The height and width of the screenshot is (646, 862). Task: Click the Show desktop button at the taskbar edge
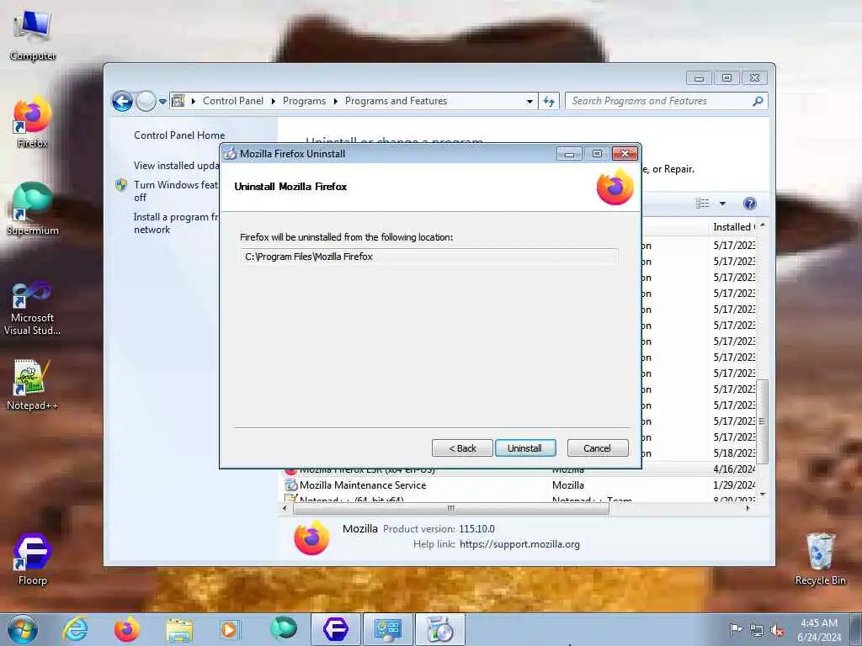pyautogui.click(x=856, y=629)
